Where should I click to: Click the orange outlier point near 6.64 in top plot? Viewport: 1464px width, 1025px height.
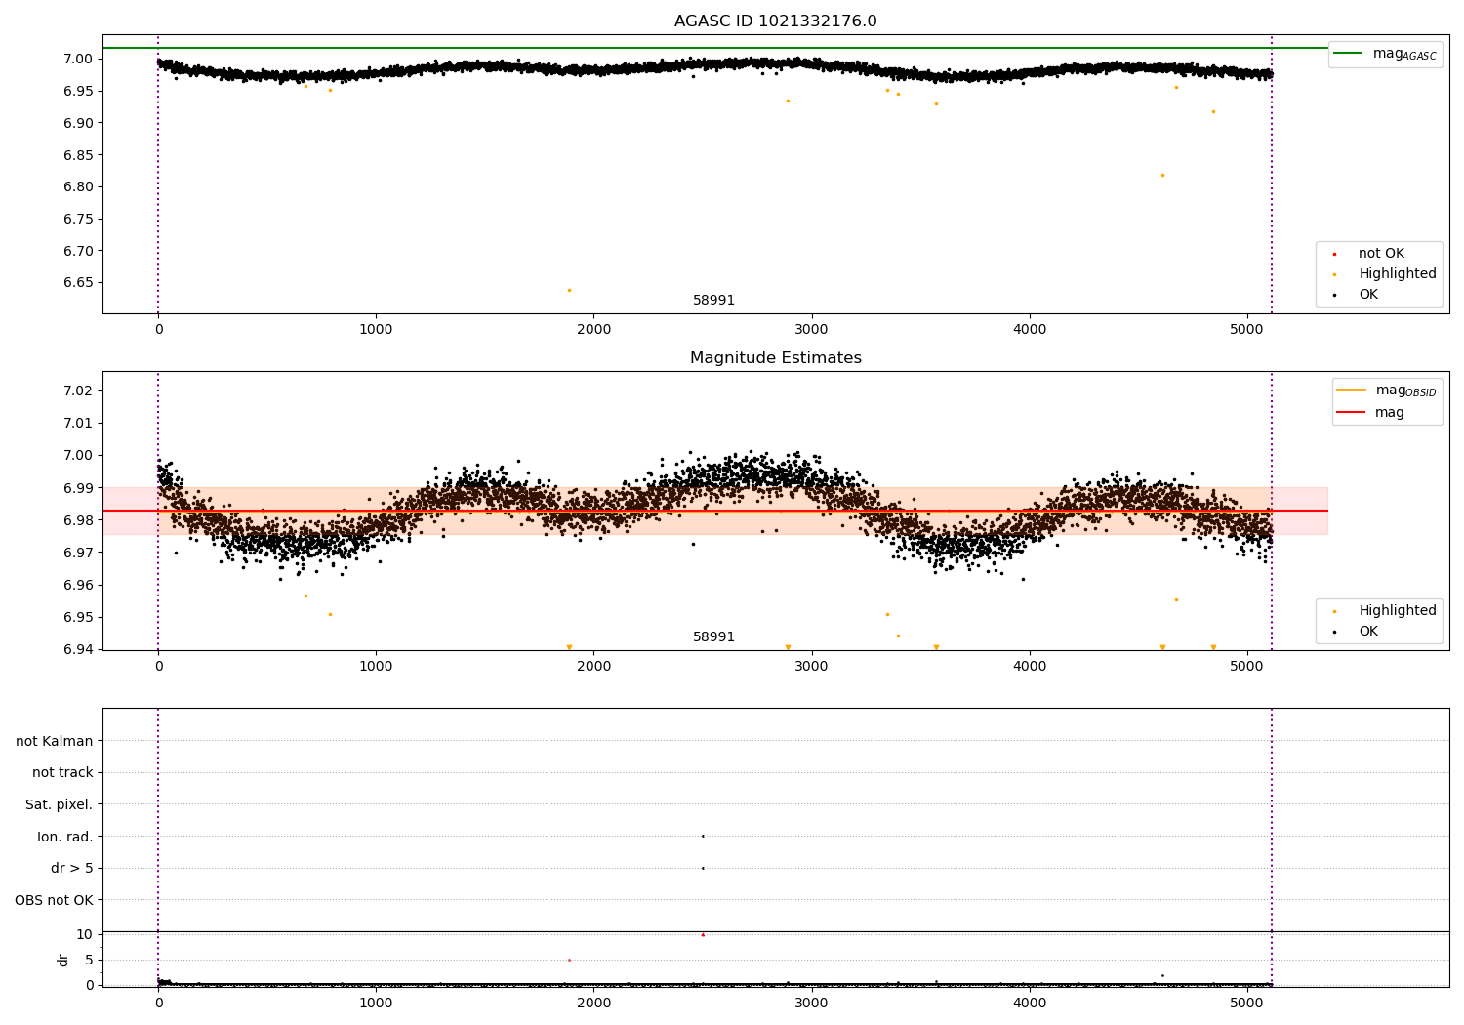click(569, 290)
